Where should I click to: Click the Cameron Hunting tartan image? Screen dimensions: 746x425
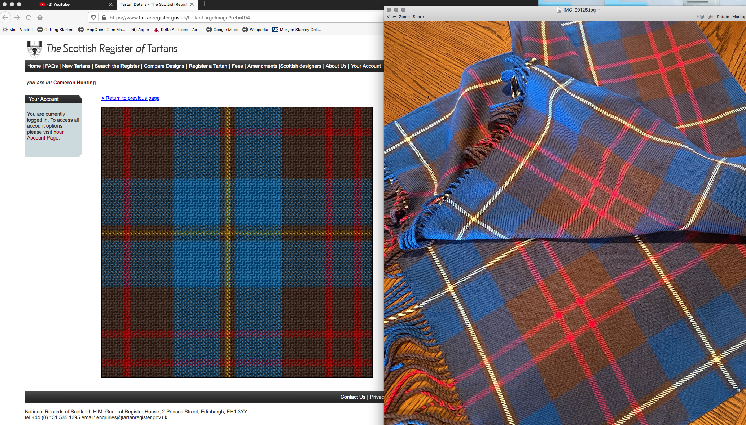(x=237, y=242)
